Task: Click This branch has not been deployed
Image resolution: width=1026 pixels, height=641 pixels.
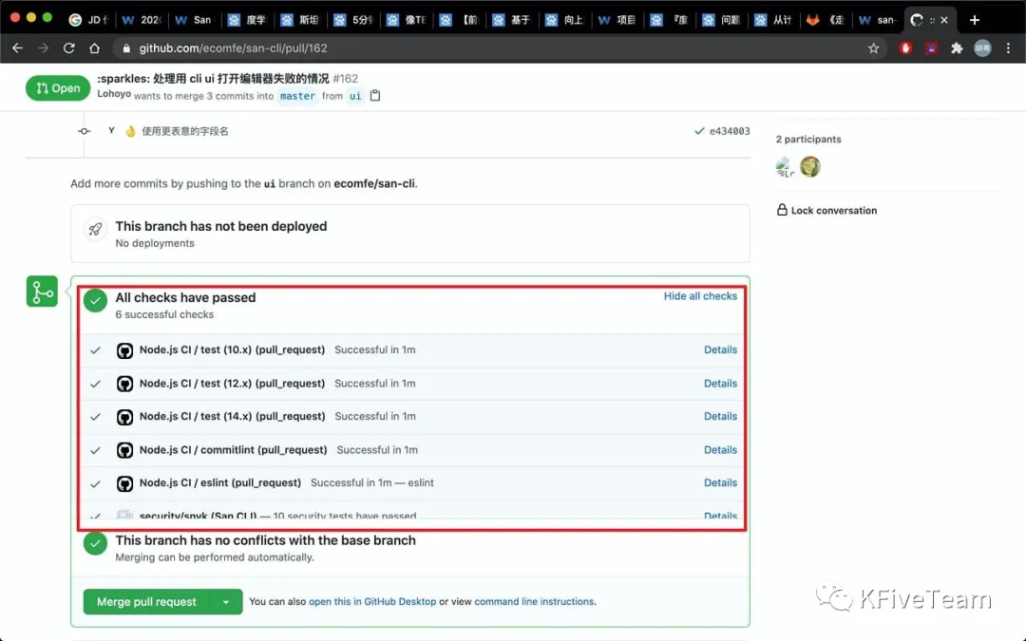Action: [x=221, y=226]
